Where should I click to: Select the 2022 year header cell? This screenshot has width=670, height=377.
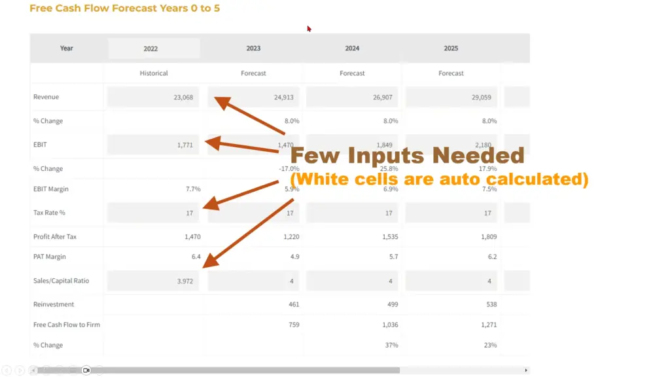[x=154, y=48]
